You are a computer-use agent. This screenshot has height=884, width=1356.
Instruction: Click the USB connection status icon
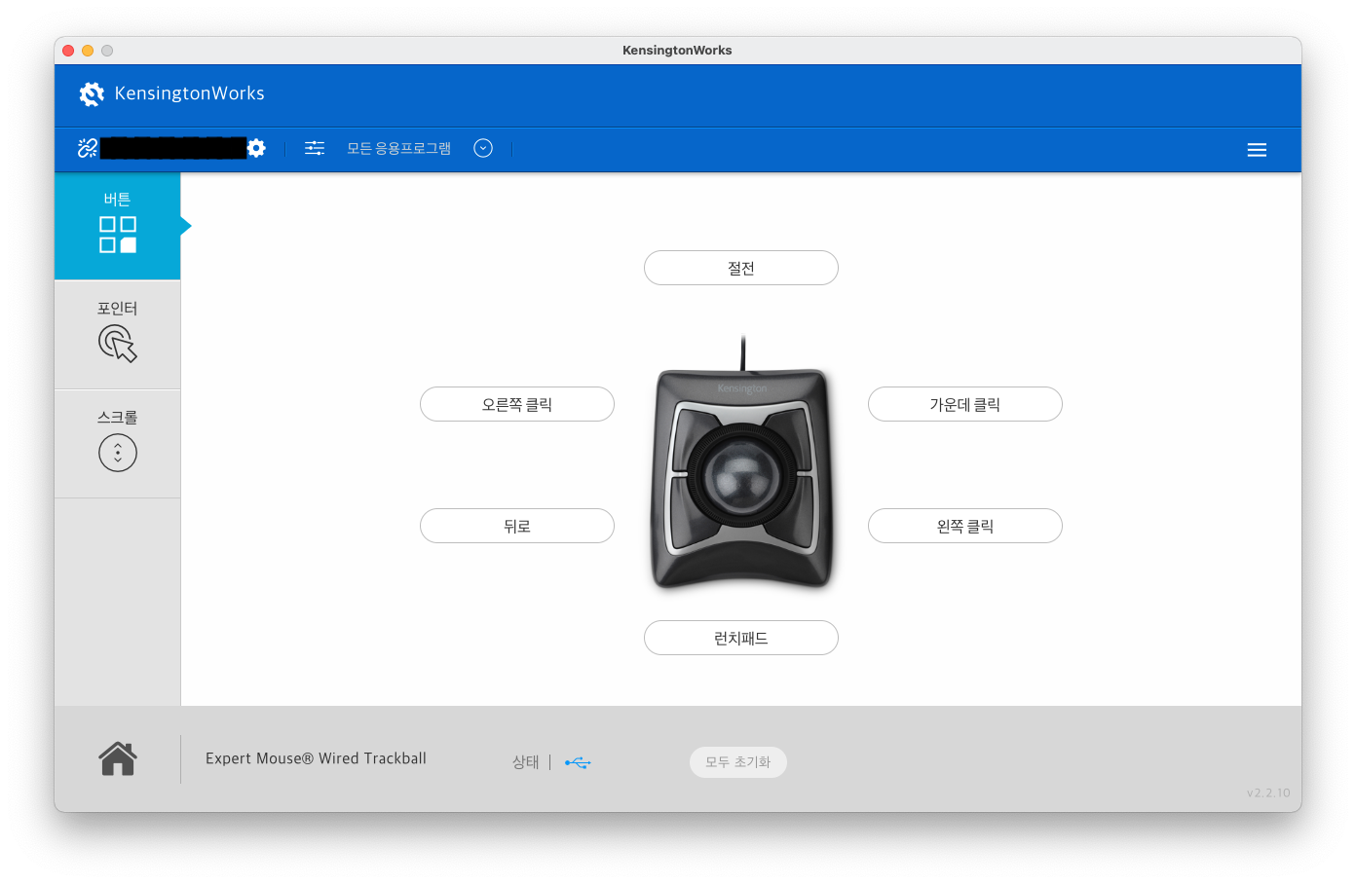[x=578, y=762]
